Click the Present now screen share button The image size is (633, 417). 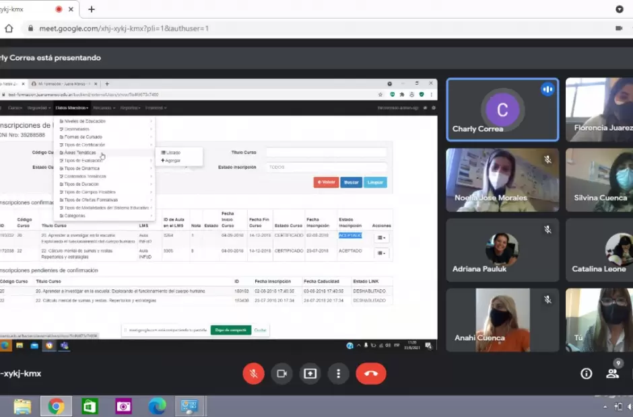[x=310, y=373]
